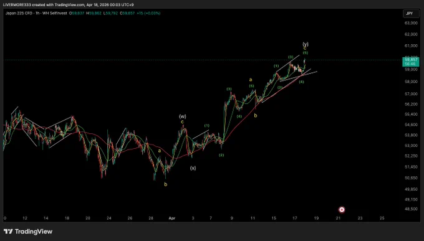Click the 61,000 price axis label

pos(411,46)
